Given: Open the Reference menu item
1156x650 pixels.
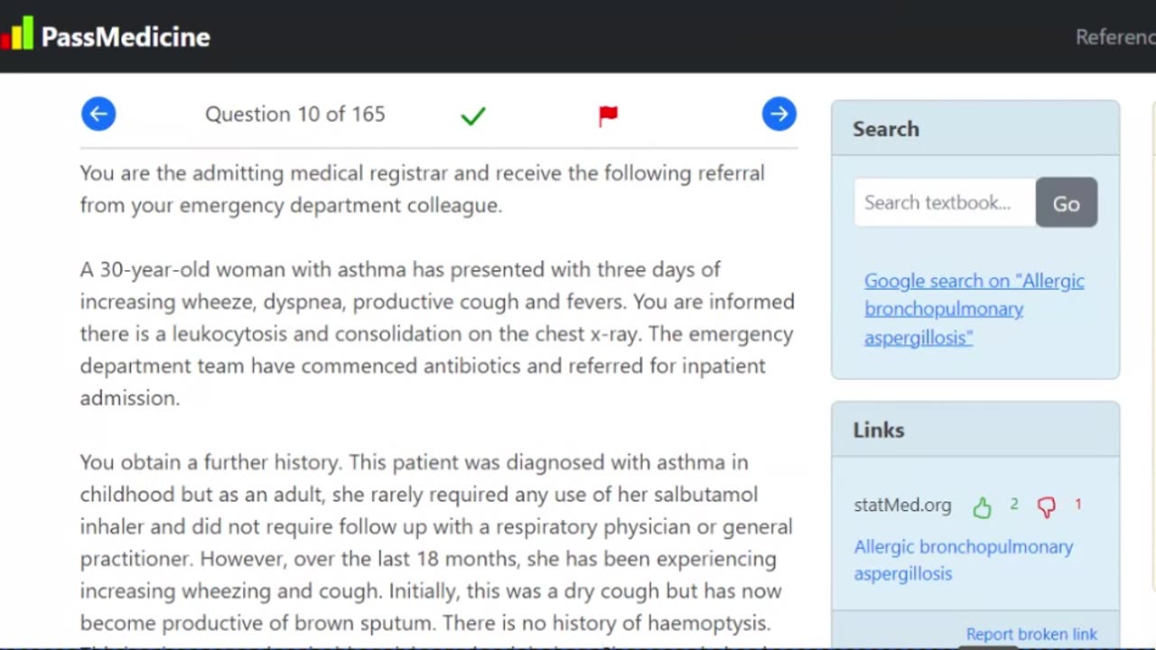Looking at the screenshot, I should [x=1115, y=37].
